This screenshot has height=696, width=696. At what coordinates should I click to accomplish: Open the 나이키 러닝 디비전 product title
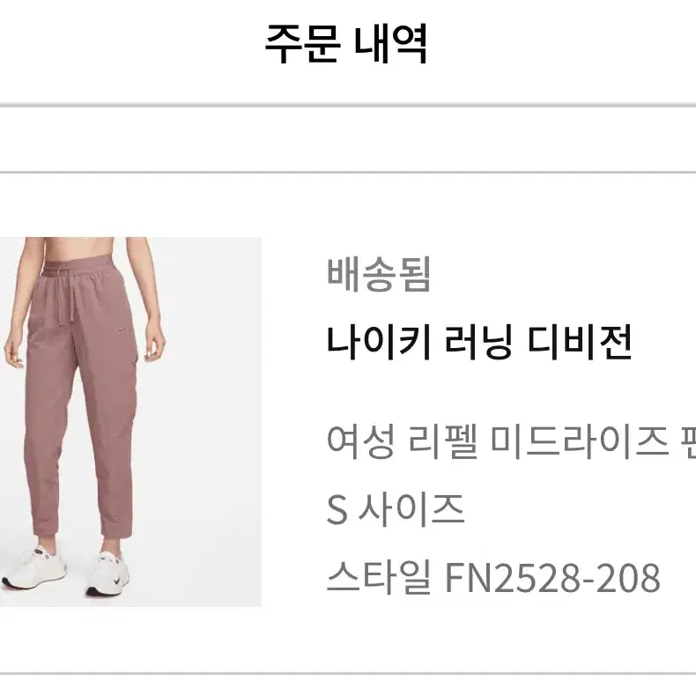(x=479, y=342)
